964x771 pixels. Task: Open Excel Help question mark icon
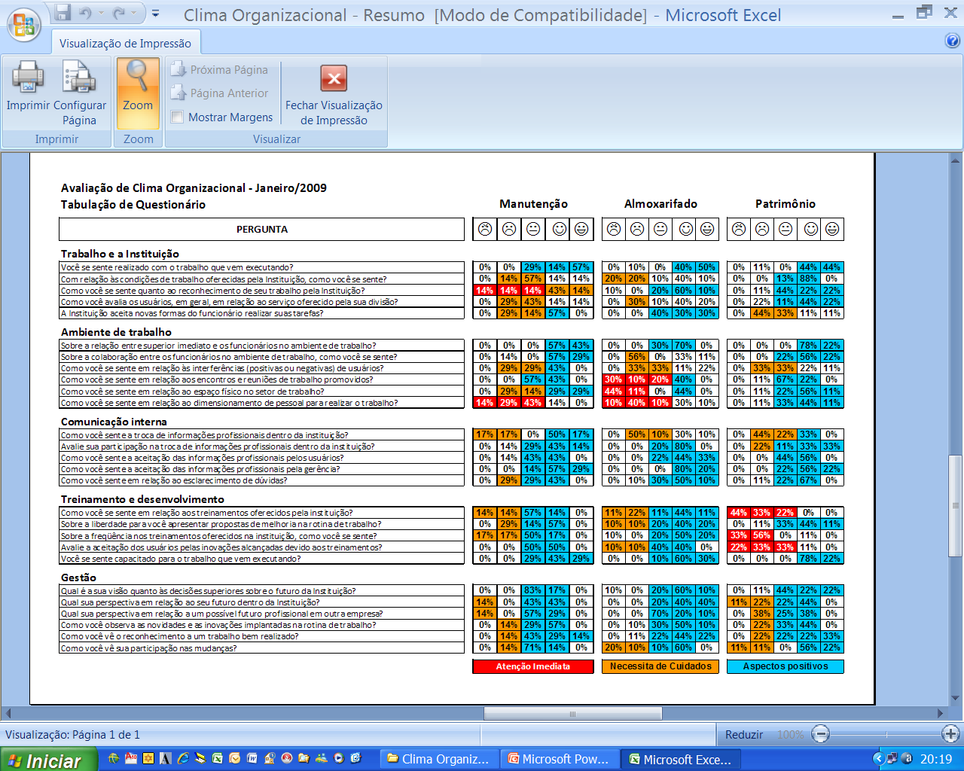(x=952, y=41)
